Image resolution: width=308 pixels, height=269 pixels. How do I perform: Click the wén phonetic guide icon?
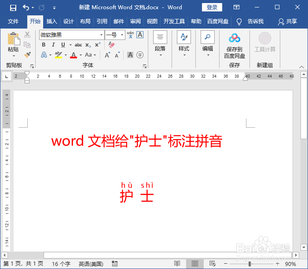click(130, 35)
